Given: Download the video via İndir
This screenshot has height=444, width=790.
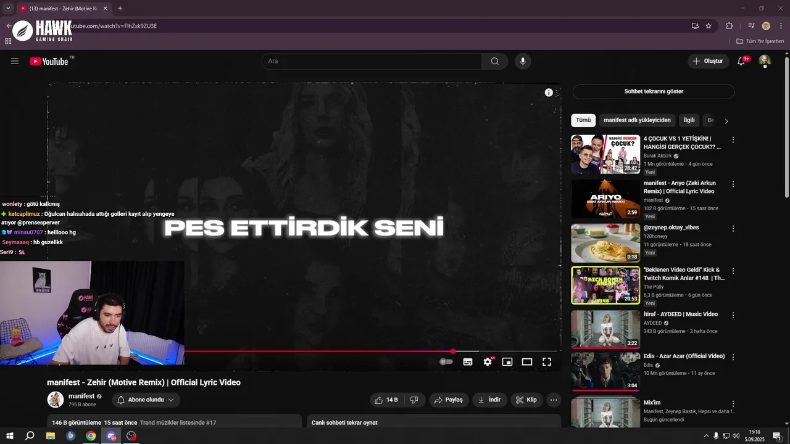Looking at the screenshot, I should pos(489,400).
